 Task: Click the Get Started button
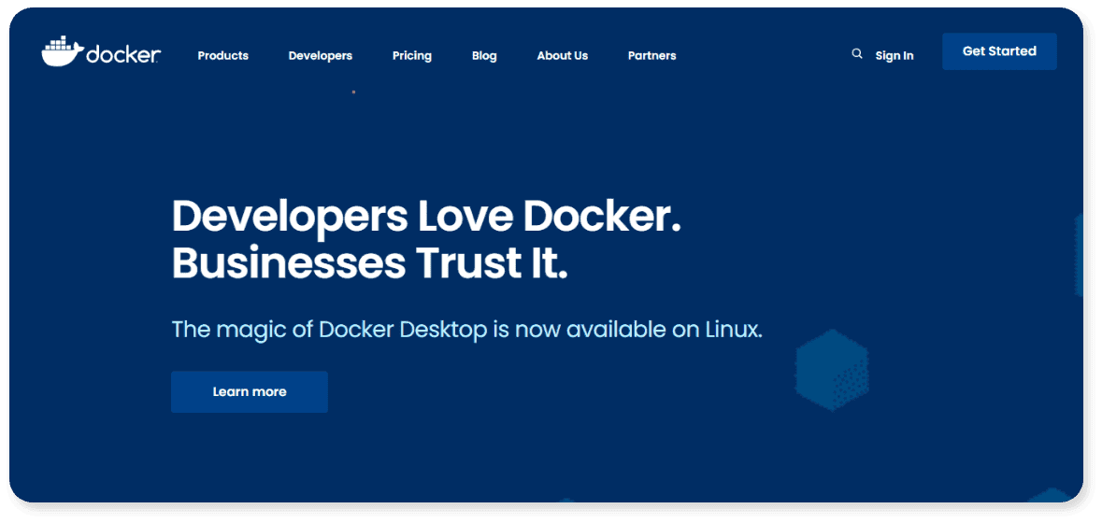(x=999, y=51)
